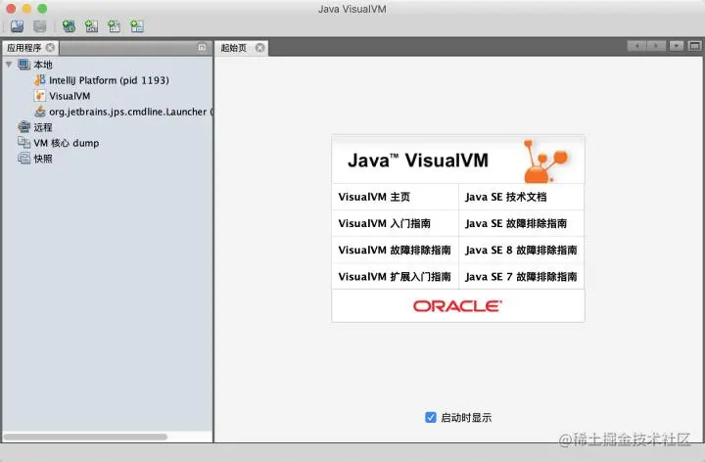Open the Java SE 8 故障排除指南 link

[x=521, y=250]
